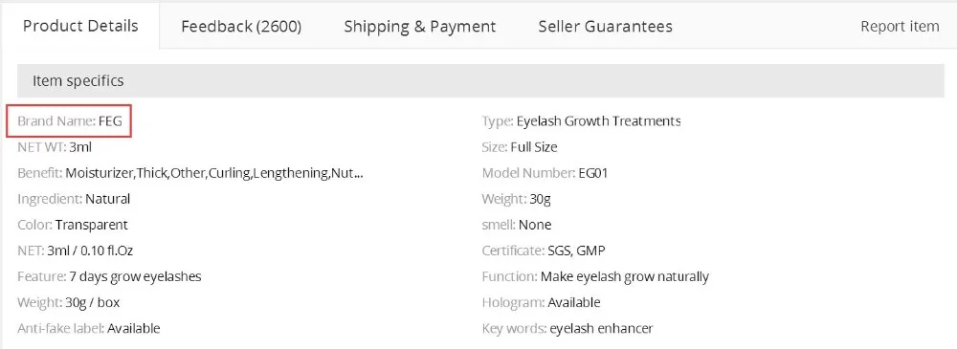Click the Certificate: SGS, GMP entry
Image resolution: width=957 pixels, height=349 pixels.
[x=544, y=251]
